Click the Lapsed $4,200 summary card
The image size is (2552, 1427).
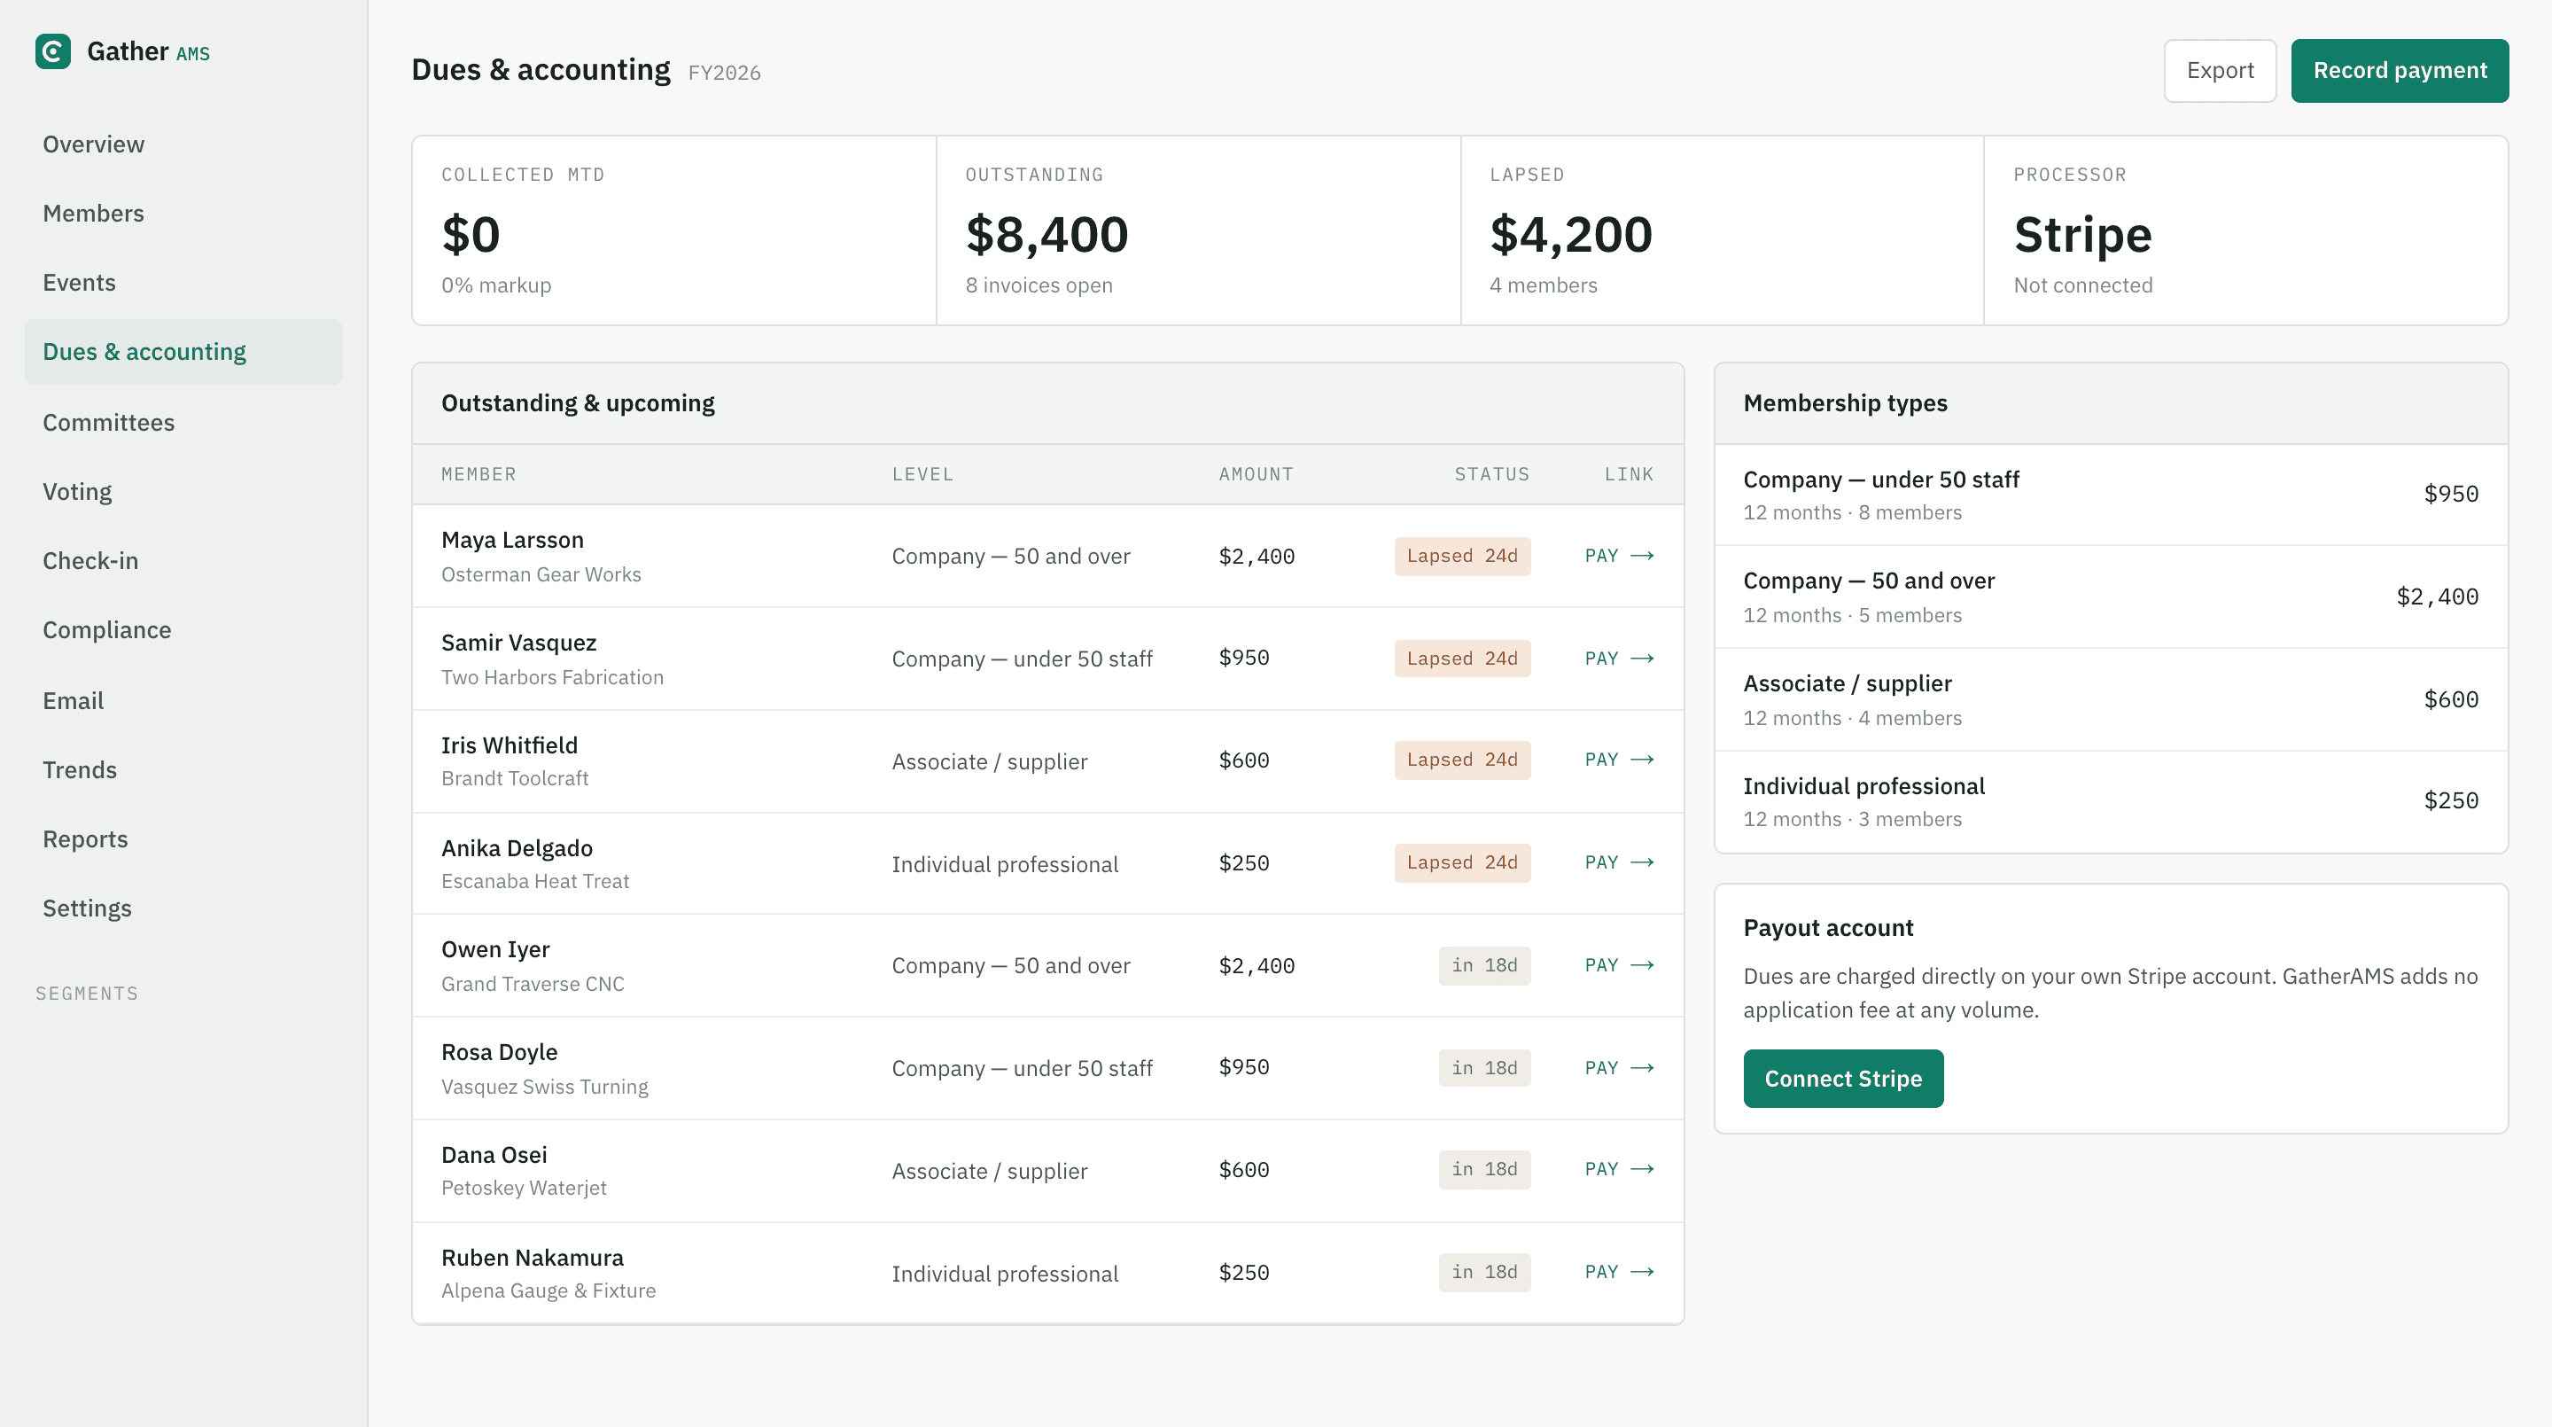point(1722,230)
